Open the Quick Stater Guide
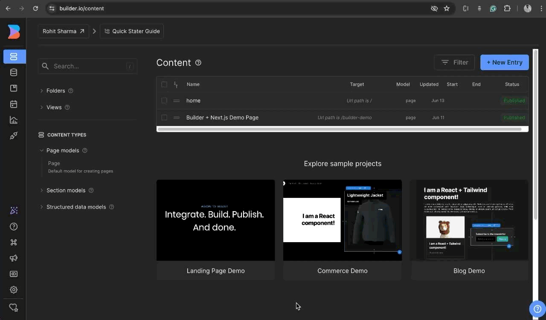The width and height of the screenshot is (546, 320). (132, 31)
